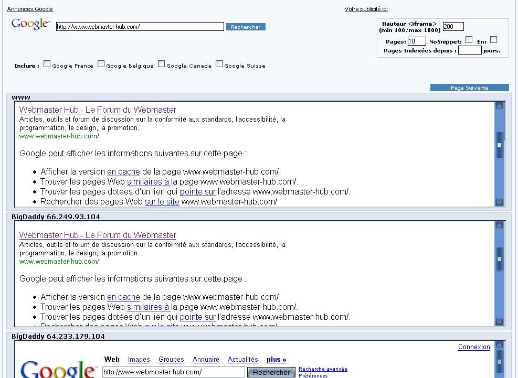Go to the Actualités tab
The width and height of the screenshot is (518, 378).
point(243,359)
